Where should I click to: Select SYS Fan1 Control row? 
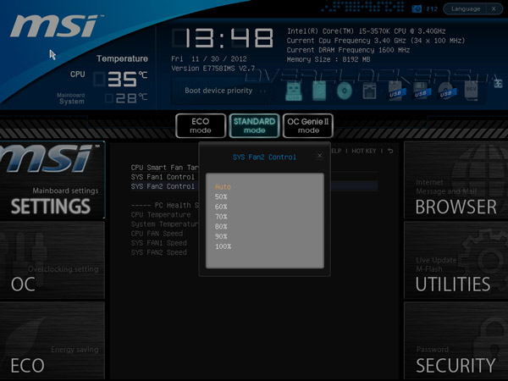click(163, 177)
